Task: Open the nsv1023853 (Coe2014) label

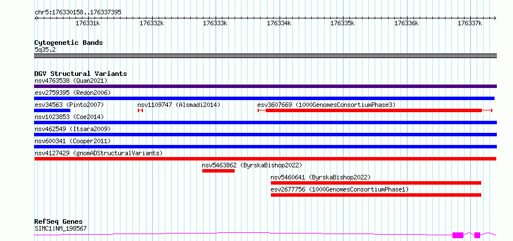Action: 69,117
